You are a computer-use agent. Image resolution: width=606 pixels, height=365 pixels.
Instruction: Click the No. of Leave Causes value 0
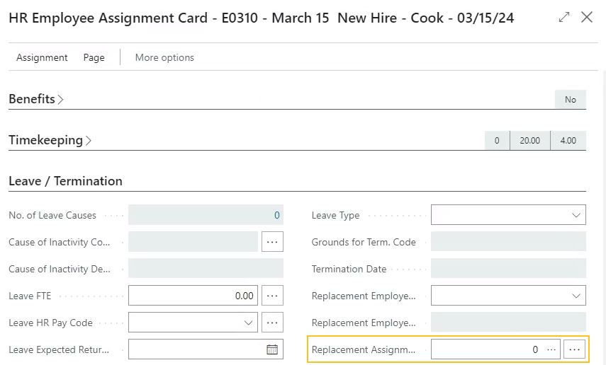click(x=276, y=215)
